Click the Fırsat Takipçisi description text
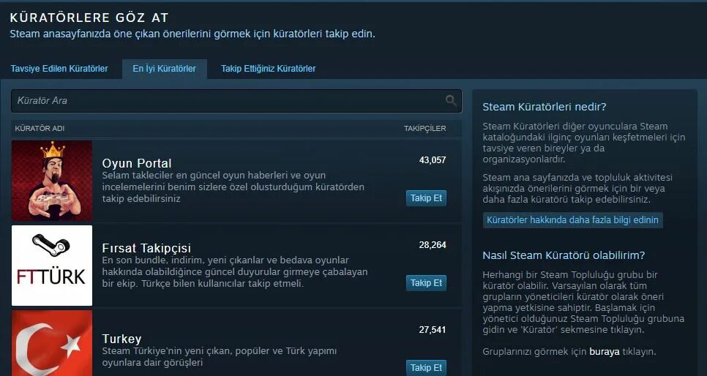Image resolution: width=707 pixels, height=376 pixels. (x=235, y=272)
